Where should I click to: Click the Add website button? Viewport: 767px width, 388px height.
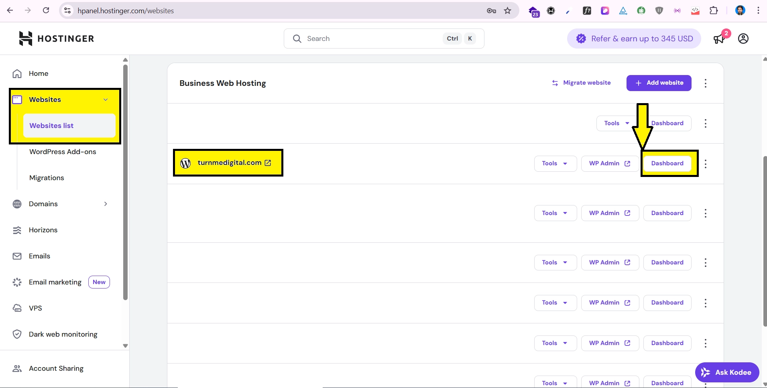pos(659,83)
